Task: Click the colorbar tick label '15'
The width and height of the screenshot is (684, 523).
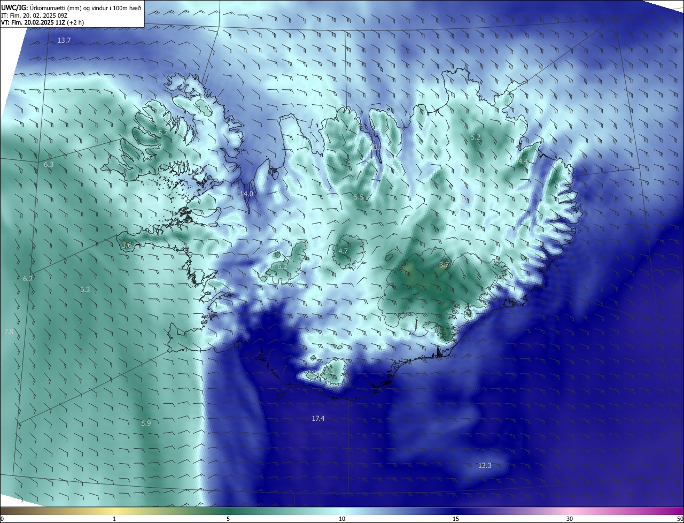Action: 456,519
